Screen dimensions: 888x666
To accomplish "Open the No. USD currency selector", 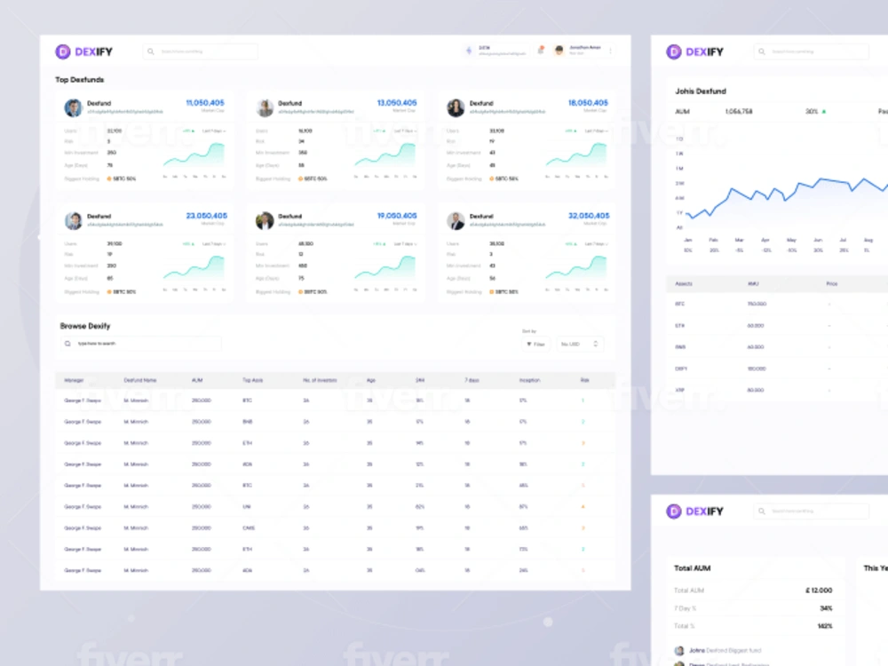I will click(x=579, y=344).
